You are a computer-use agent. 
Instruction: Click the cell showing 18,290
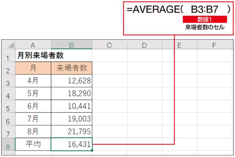click(72, 93)
